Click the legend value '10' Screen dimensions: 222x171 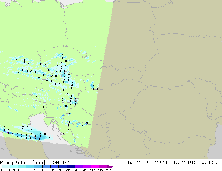[x=44, y=170]
